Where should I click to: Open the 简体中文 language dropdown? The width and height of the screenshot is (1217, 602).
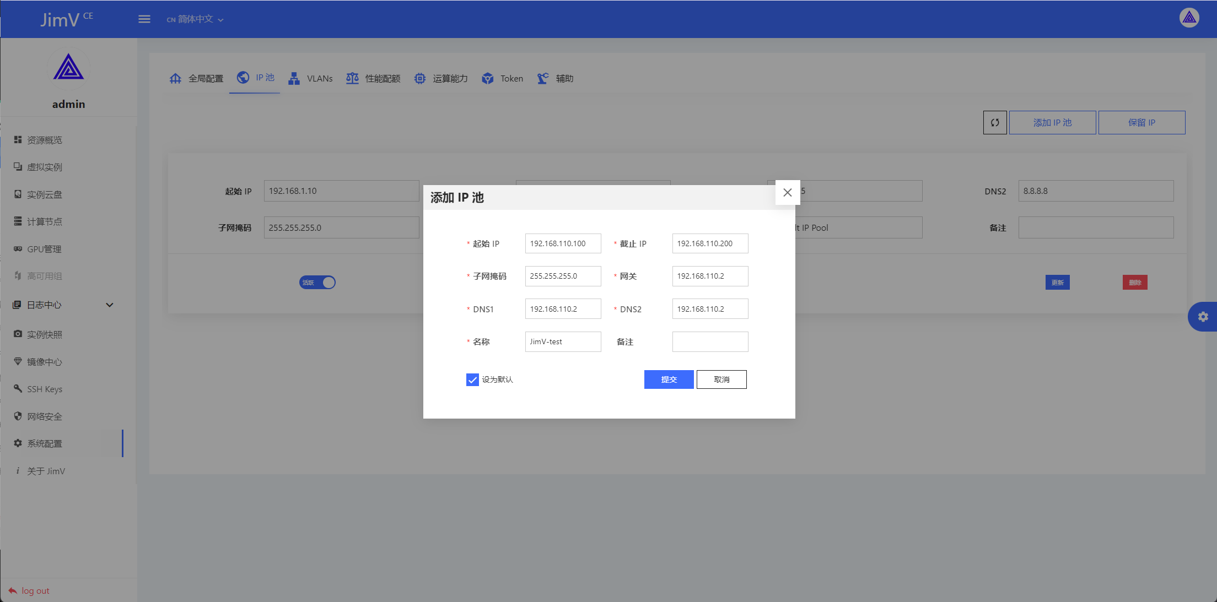coord(196,19)
